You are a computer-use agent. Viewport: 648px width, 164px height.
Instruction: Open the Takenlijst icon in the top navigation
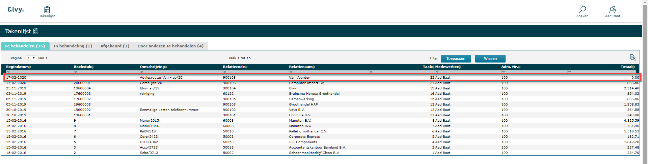click(x=47, y=10)
